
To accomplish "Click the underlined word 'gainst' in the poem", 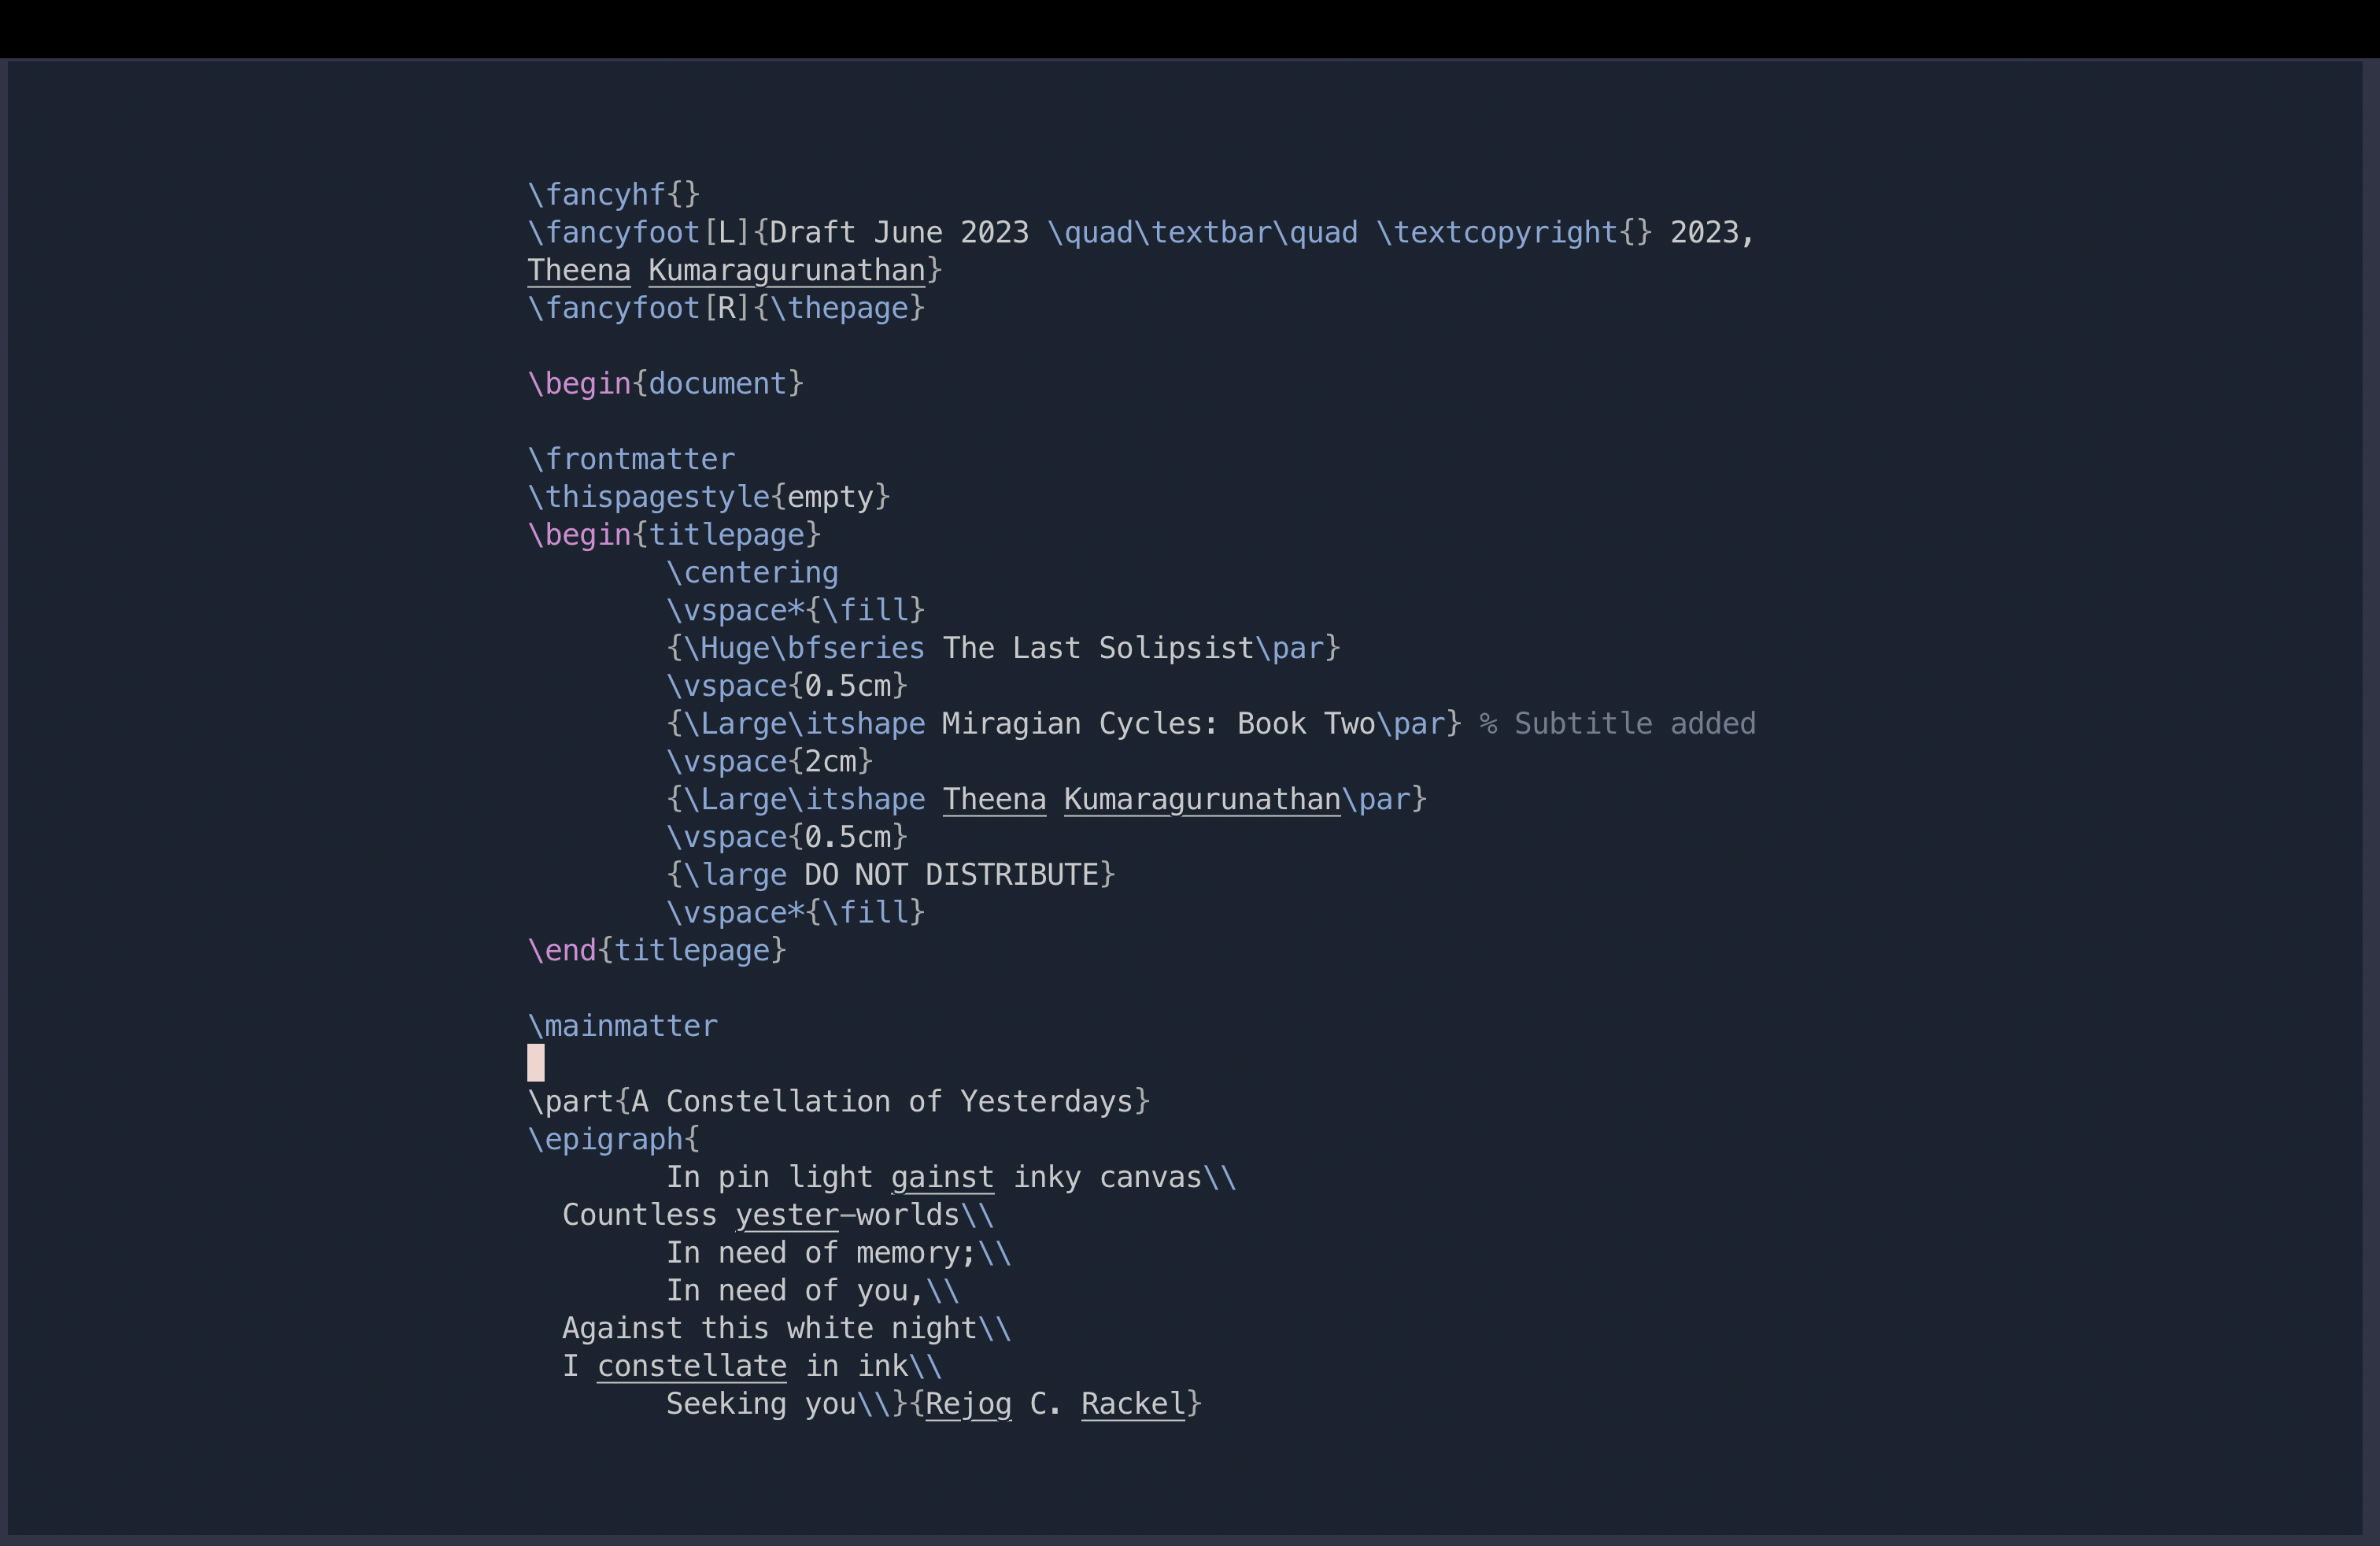I will click(x=942, y=1177).
